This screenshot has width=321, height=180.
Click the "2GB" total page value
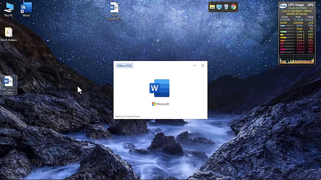click(x=311, y=23)
